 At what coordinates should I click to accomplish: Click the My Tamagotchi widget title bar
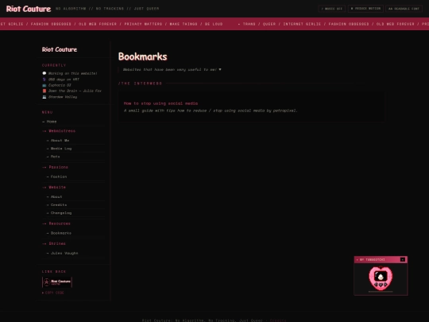click(381, 259)
